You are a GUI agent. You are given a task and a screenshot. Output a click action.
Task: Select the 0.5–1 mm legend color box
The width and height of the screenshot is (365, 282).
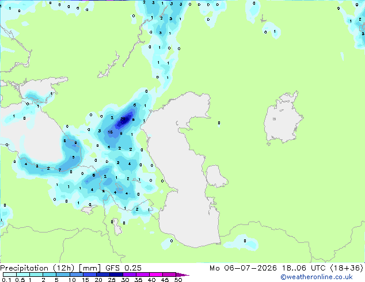[x=23, y=275]
